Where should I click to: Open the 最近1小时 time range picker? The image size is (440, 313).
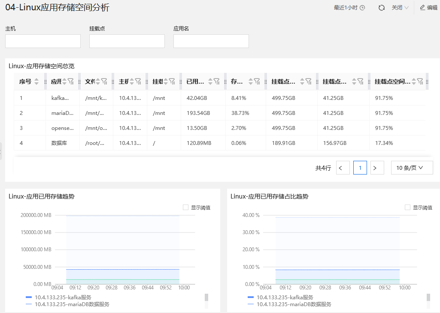click(x=349, y=8)
